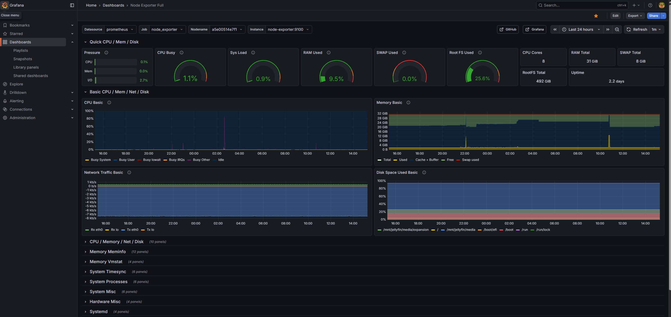671x317 pixels.
Task: Expand System Misc row
Action: [x=85, y=292]
